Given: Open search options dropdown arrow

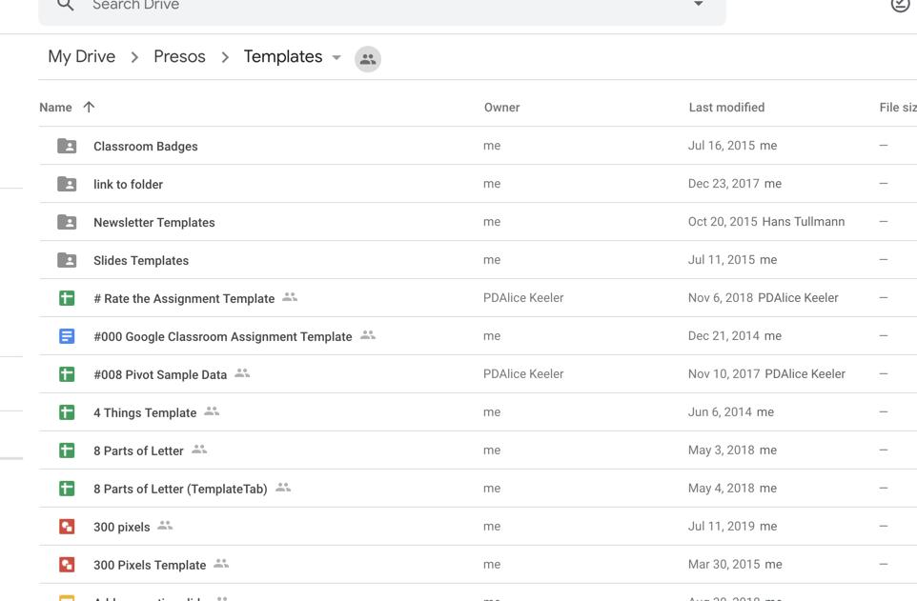Looking at the screenshot, I should (699, 4).
